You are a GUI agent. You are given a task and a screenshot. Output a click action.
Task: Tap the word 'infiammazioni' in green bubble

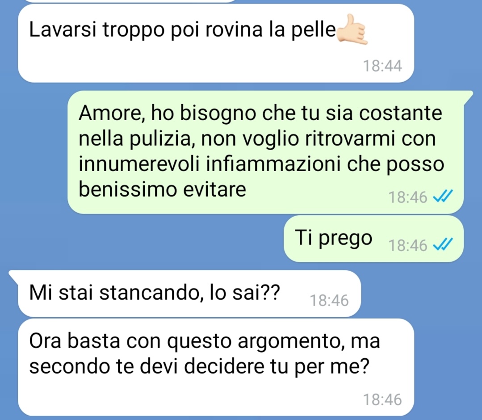273,164
